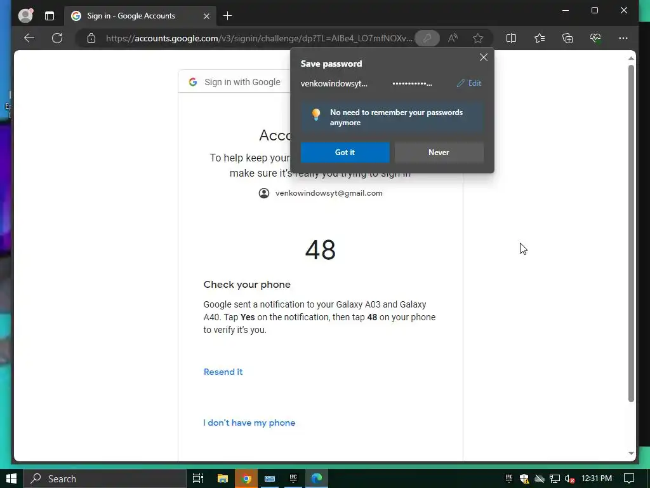Viewport: 650px width, 488px height.
Task: Open the network tray icon
Action: click(x=555, y=479)
